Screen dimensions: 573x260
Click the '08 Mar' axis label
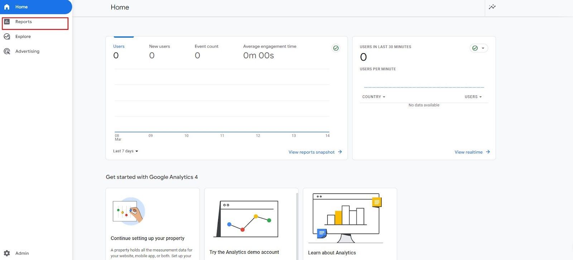(118, 138)
